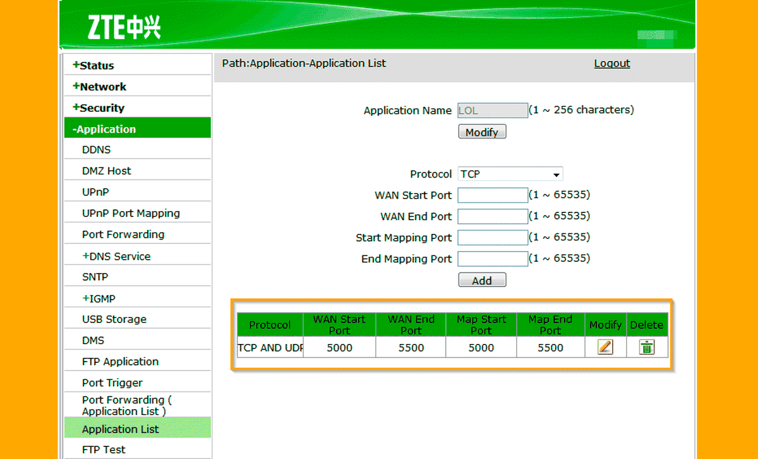Click the pencil Modify icon in table row
Viewport: 758px width, 459px height.
[605, 347]
